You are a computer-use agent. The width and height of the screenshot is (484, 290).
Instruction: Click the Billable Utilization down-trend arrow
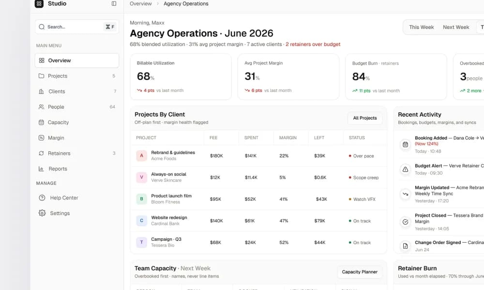[x=139, y=90]
